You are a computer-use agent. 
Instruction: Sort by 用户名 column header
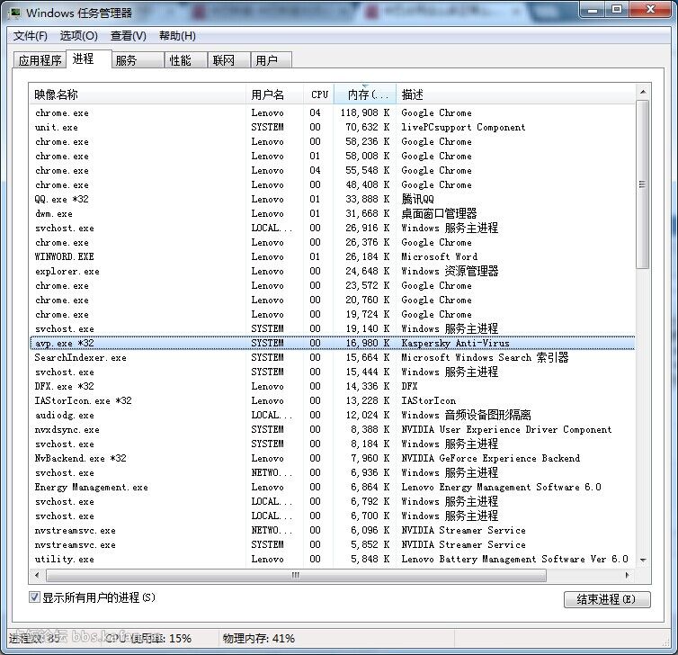click(274, 94)
